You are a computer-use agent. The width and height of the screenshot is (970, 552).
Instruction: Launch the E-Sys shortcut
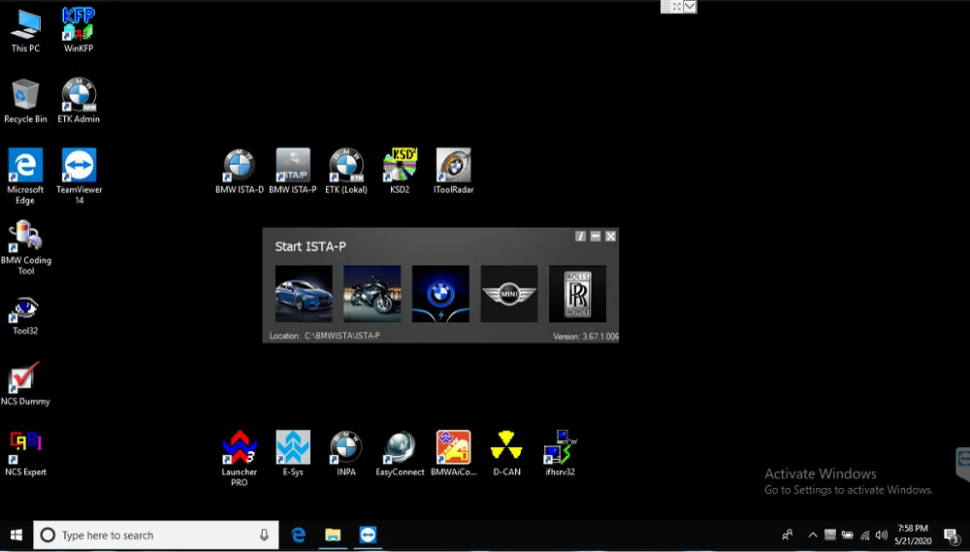point(293,453)
